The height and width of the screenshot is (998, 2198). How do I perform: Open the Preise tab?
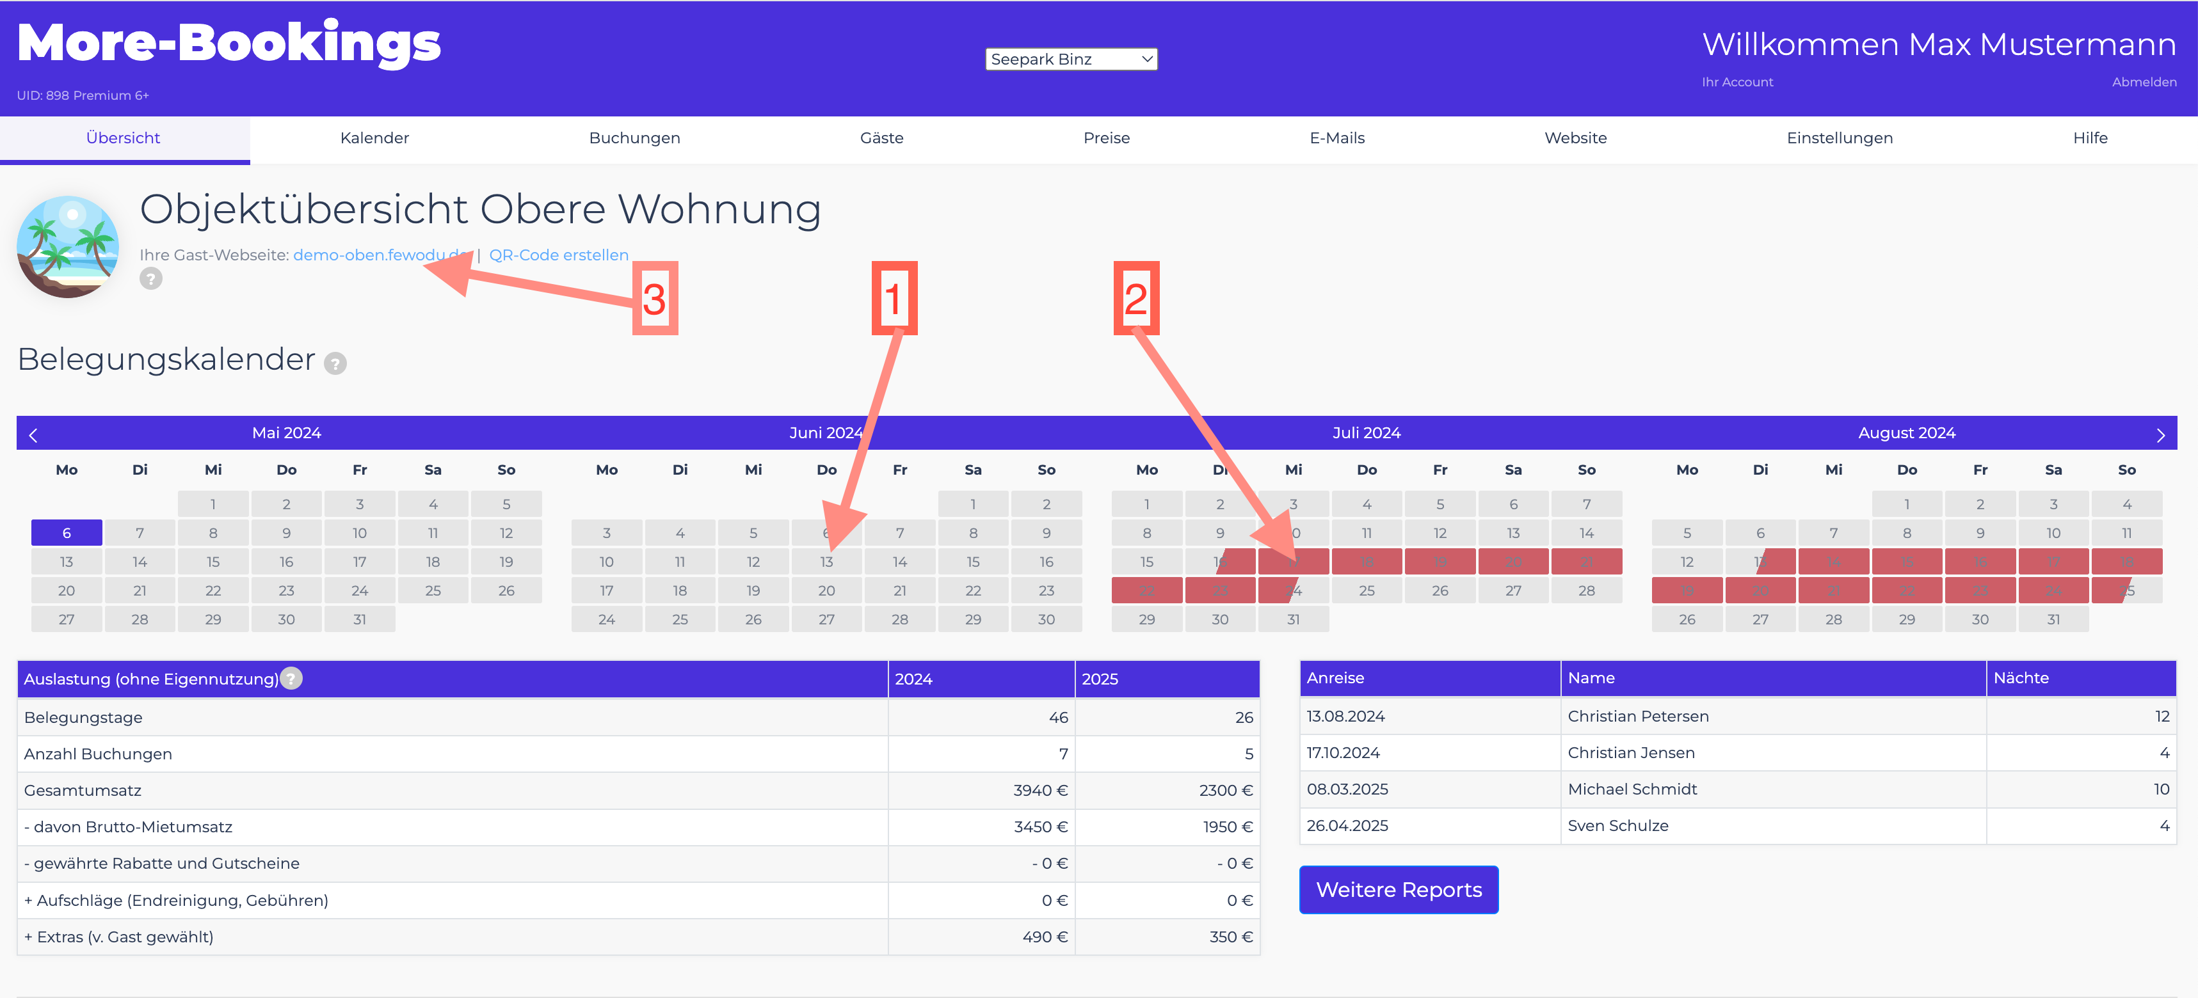coord(1106,138)
